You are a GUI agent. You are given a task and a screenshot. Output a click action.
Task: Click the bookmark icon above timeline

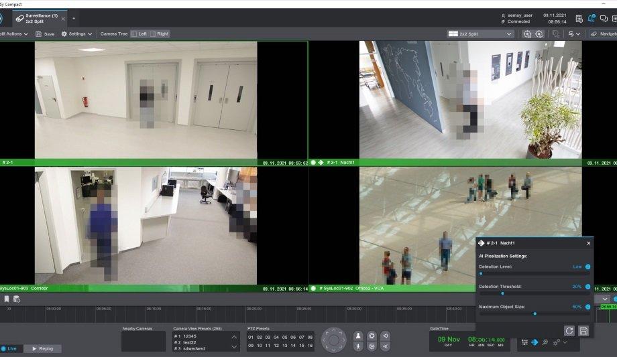[x=7, y=299]
